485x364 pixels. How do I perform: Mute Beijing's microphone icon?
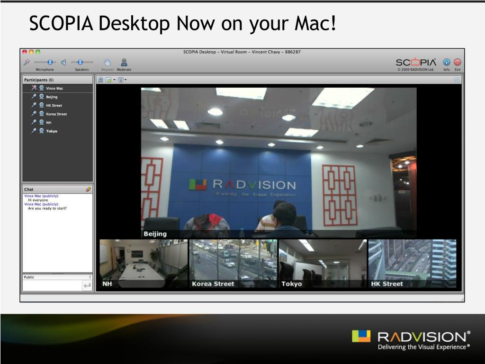pyautogui.click(x=34, y=97)
